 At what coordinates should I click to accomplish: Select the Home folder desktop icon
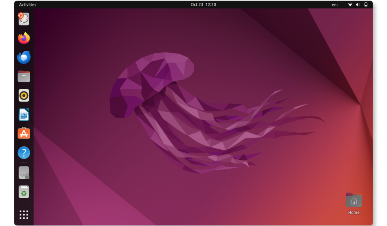click(x=354, y=200)
